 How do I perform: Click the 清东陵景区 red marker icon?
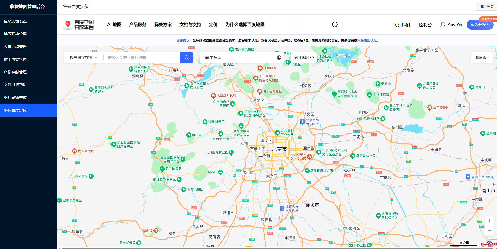429,108
